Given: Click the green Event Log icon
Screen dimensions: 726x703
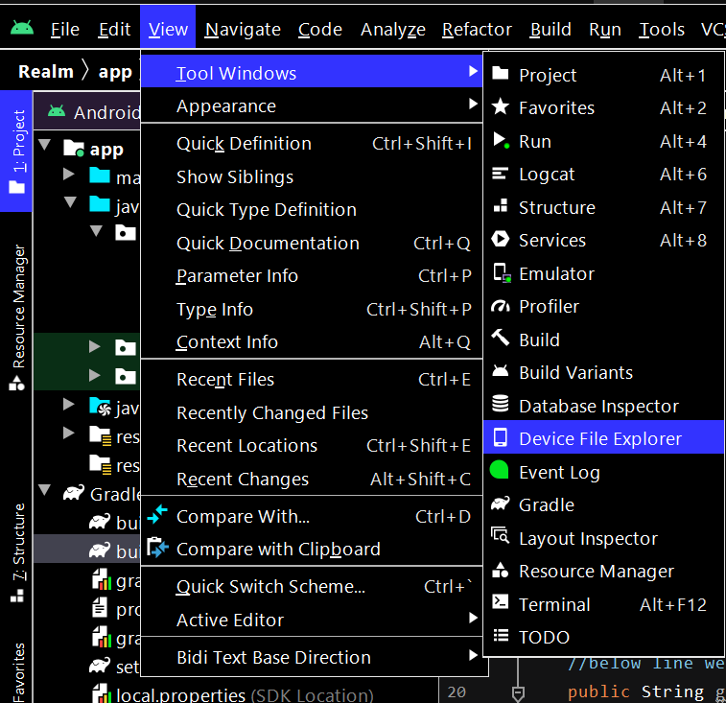Looking at the screenshot, I should point(500,472).
